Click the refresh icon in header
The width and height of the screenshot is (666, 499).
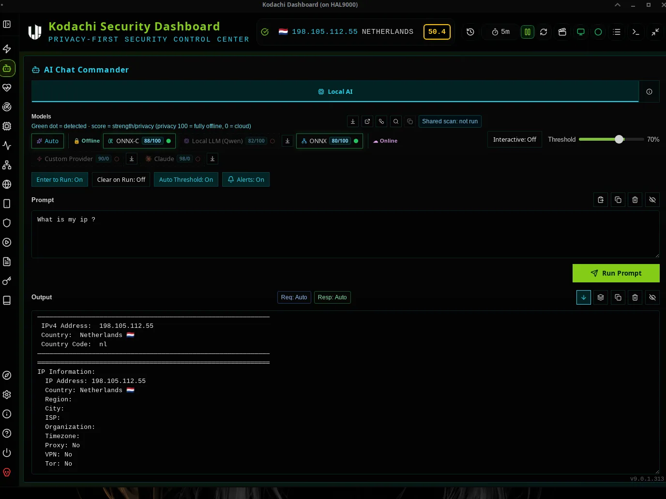544,32
